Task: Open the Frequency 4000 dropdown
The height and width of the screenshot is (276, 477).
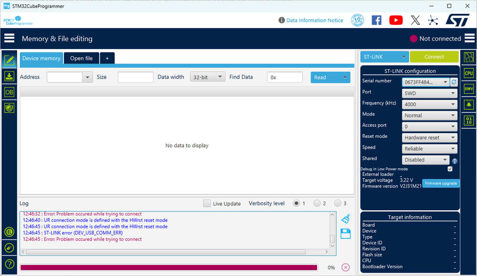Action: 430,104
